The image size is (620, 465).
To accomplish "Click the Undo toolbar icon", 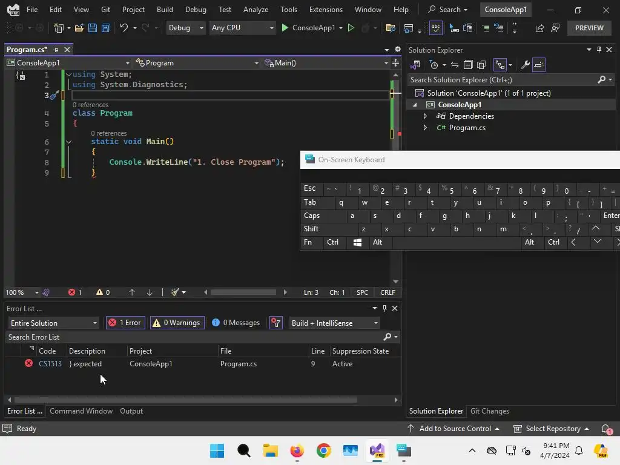I will (x=124, y=28).
